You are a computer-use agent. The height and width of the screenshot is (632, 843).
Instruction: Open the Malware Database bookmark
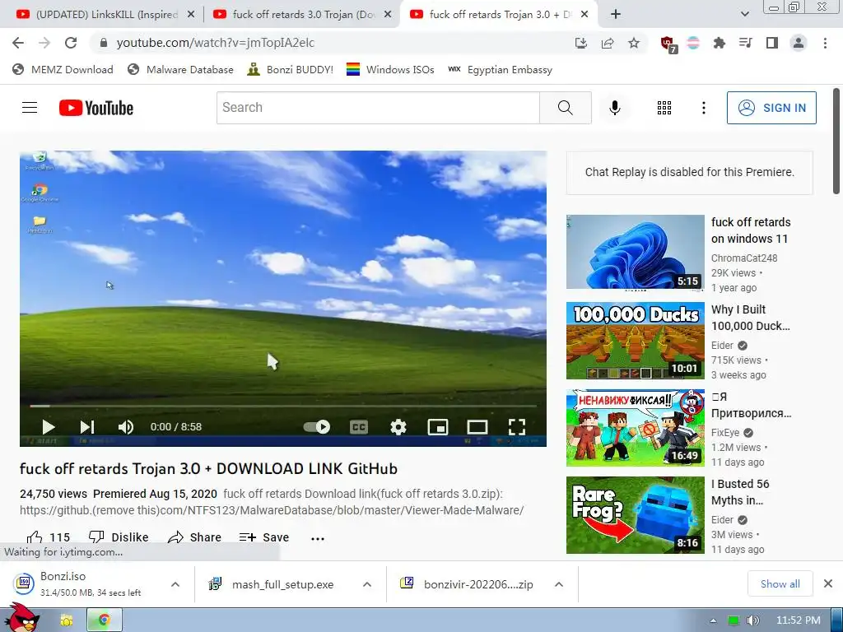pos(180,69)
